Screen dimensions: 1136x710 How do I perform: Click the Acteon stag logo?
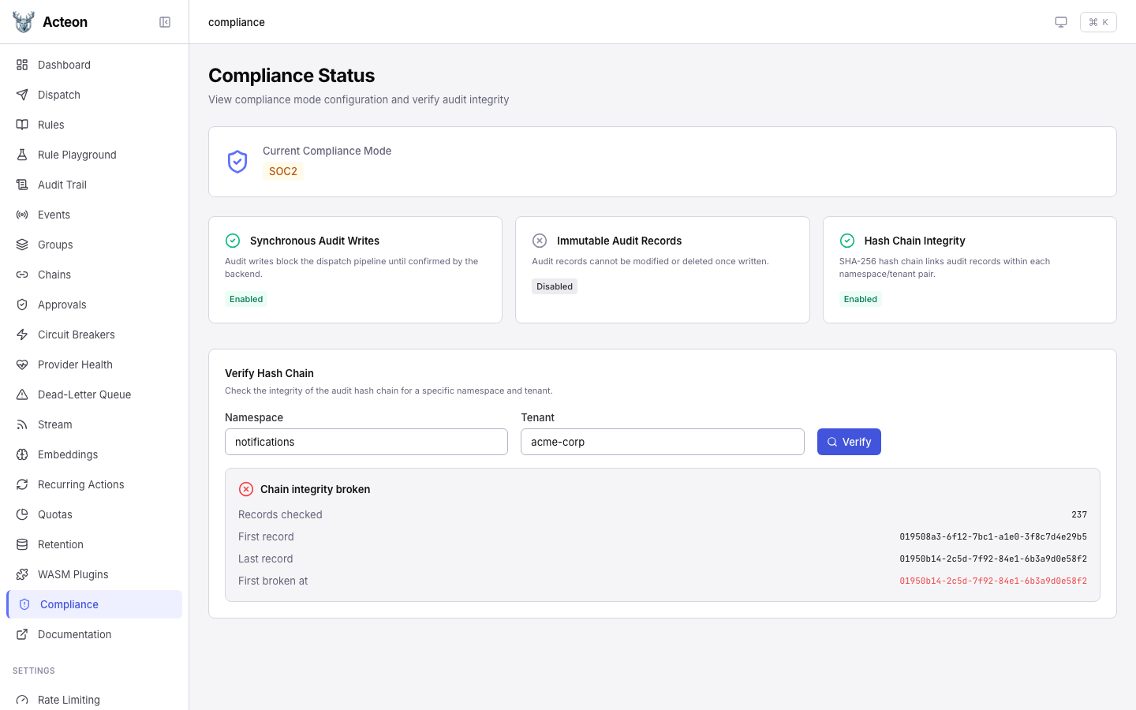coord(24,21)
